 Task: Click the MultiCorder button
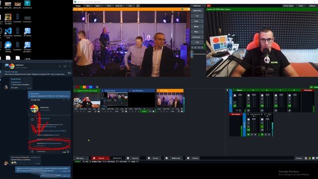pyautogui.click(x=176, y=158)
